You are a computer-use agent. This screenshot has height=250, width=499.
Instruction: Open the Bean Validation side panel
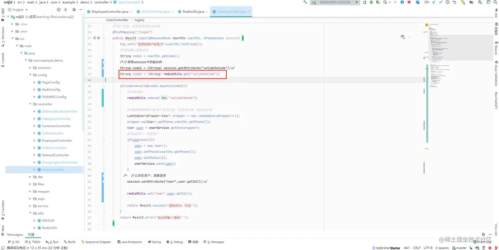pos(496,73)
